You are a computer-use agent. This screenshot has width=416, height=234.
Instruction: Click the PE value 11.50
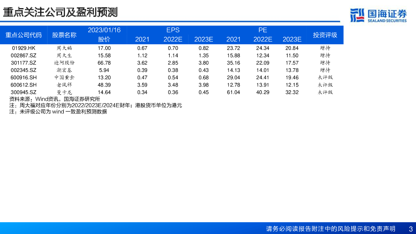point(292,55)
